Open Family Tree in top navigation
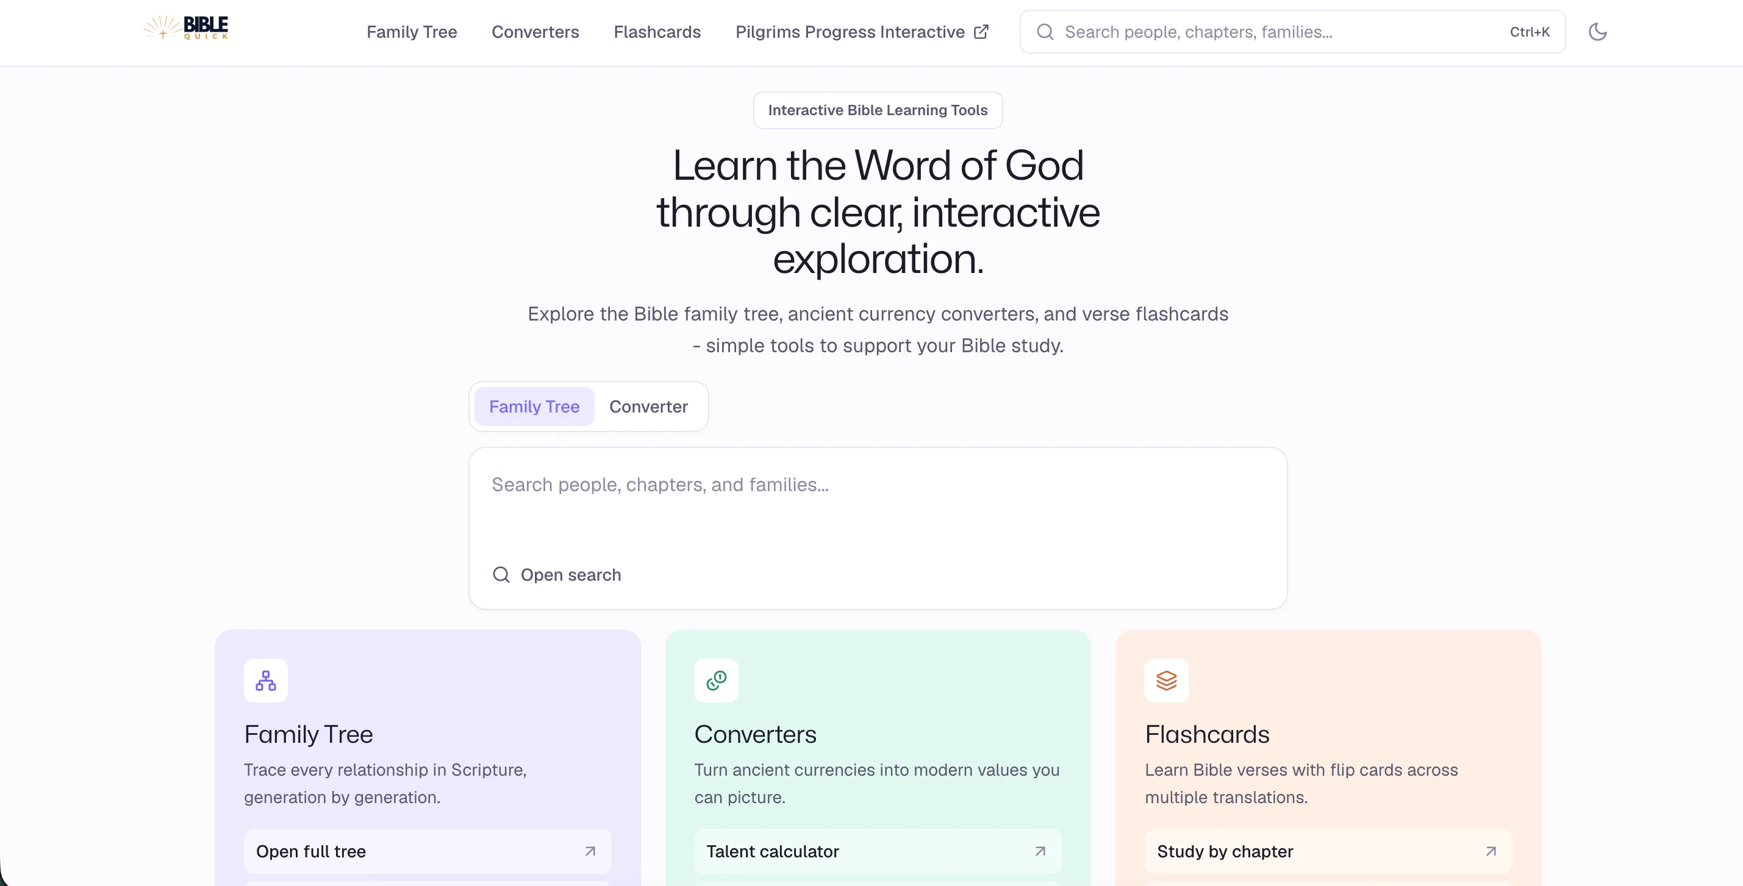This screenshot has width=1743, height=886. point(412,32)
